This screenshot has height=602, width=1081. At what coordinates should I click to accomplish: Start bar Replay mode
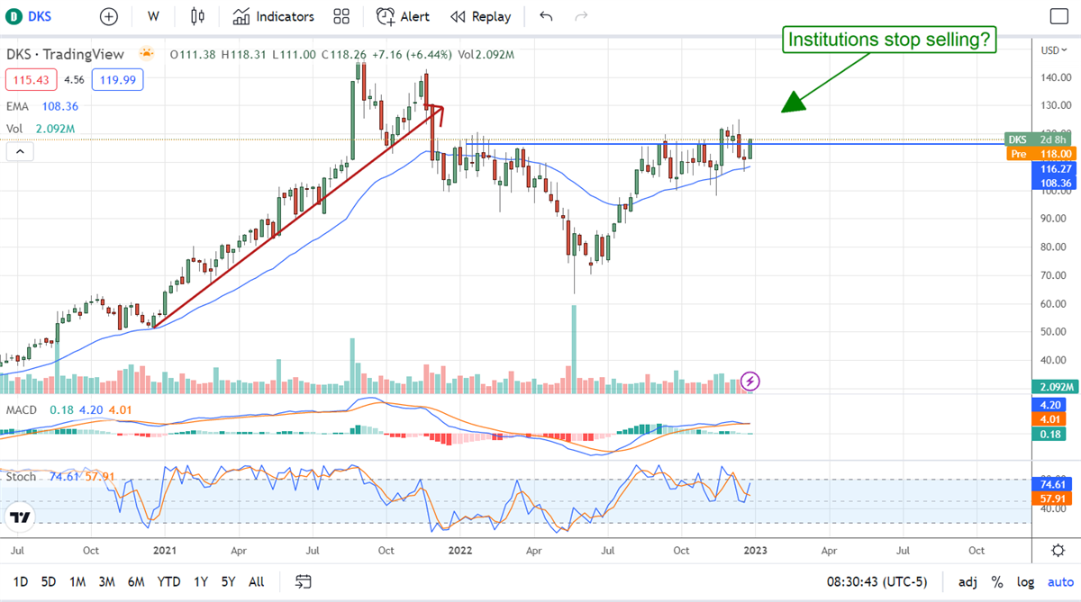[480, 16]
